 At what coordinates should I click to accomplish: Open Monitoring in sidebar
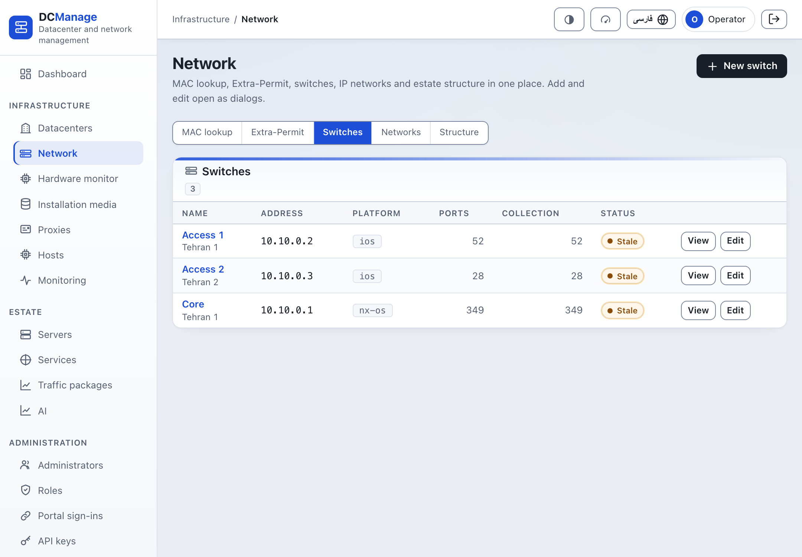[78, 280]
